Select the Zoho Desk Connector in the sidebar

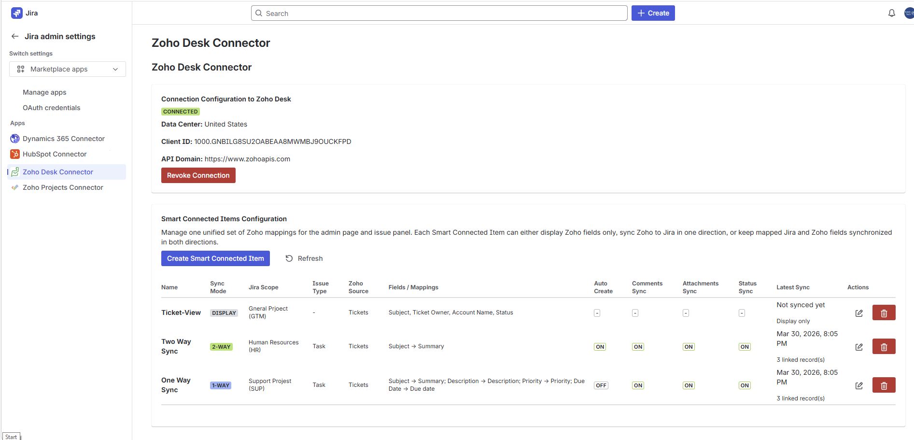(58, 172)
